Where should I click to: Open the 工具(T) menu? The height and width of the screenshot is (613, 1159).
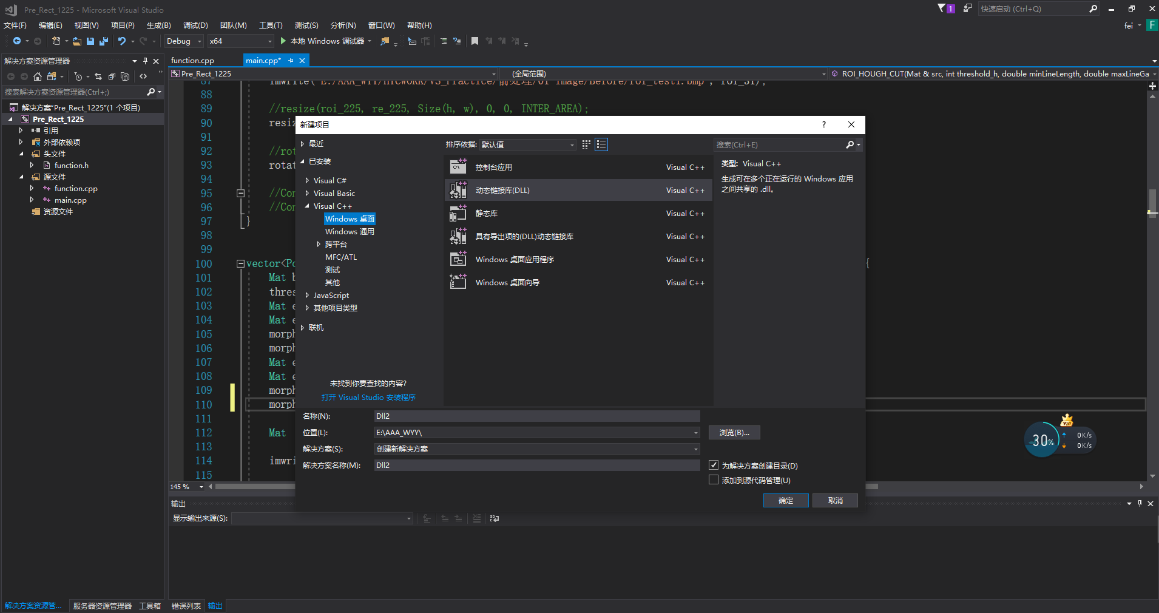[x=271, y=25]
